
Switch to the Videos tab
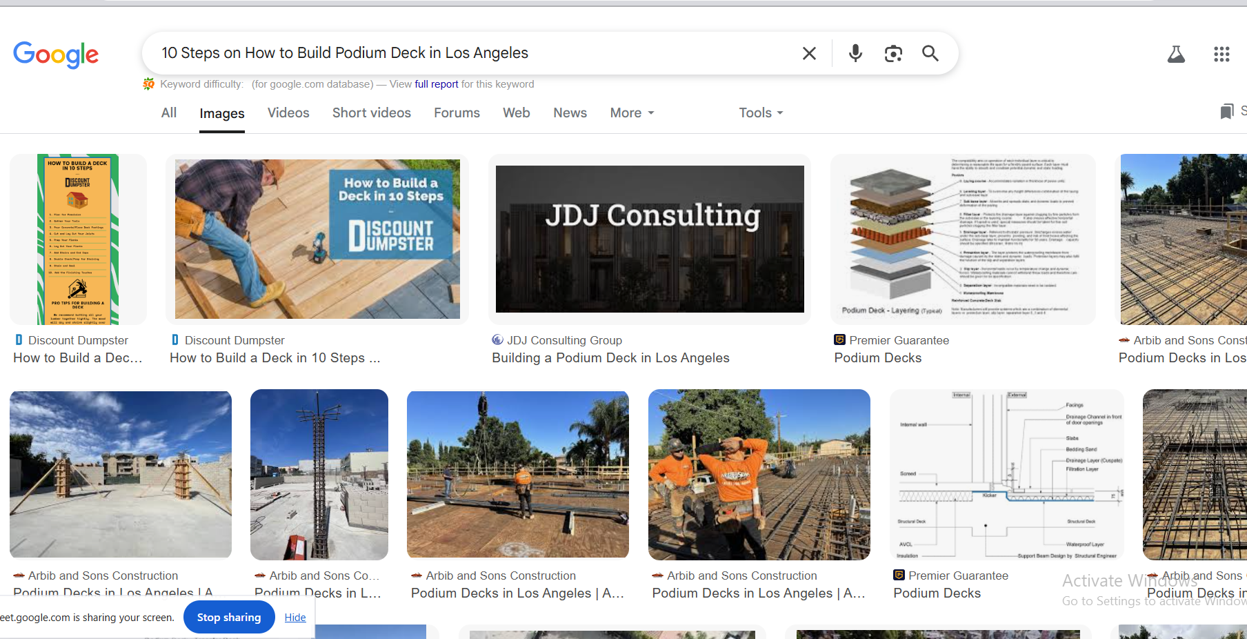[288, 112]
